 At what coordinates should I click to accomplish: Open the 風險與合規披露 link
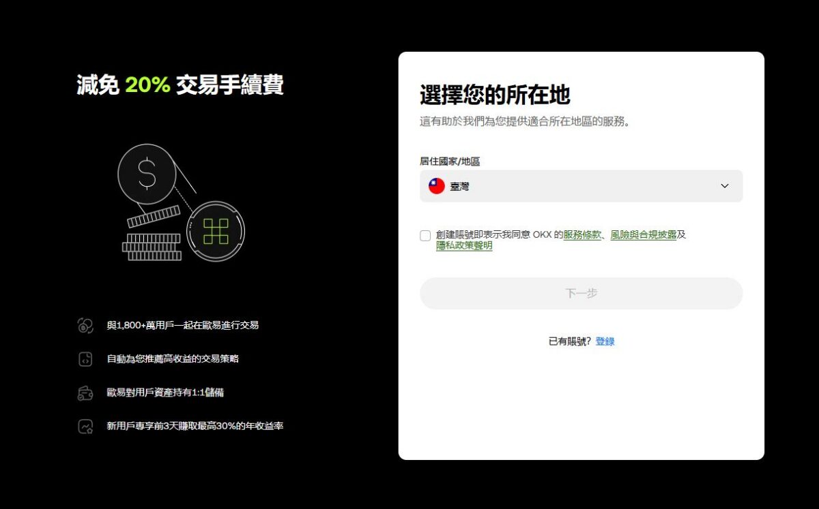click(x=644, y=234)
